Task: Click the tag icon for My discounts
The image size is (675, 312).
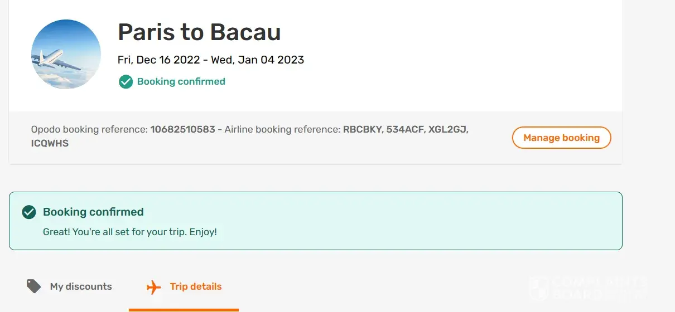Action: tap(34, 286)
